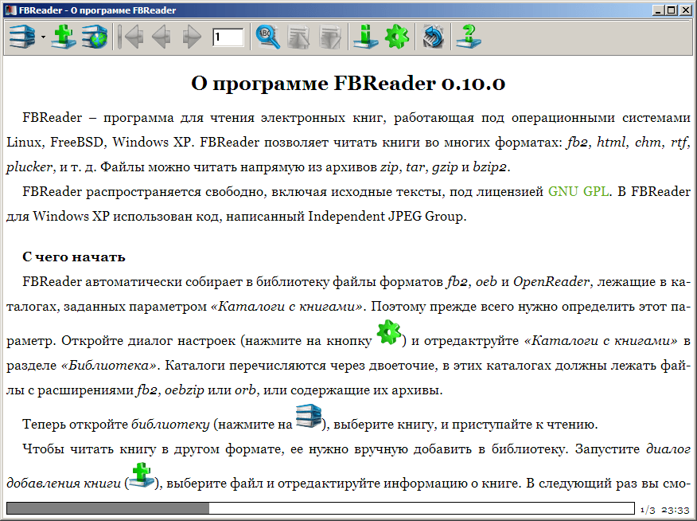
Task: Click the add book to library icon
Action: click(64, 37)
